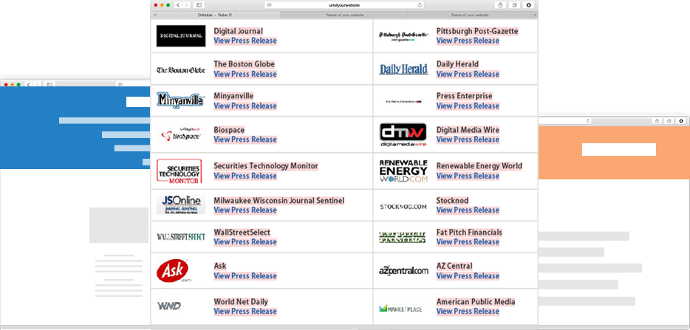Viewport: 690px width, 330px height.
Task: Select the 'Securities Technology Monitor' heading text
Action: coord(266,166)
